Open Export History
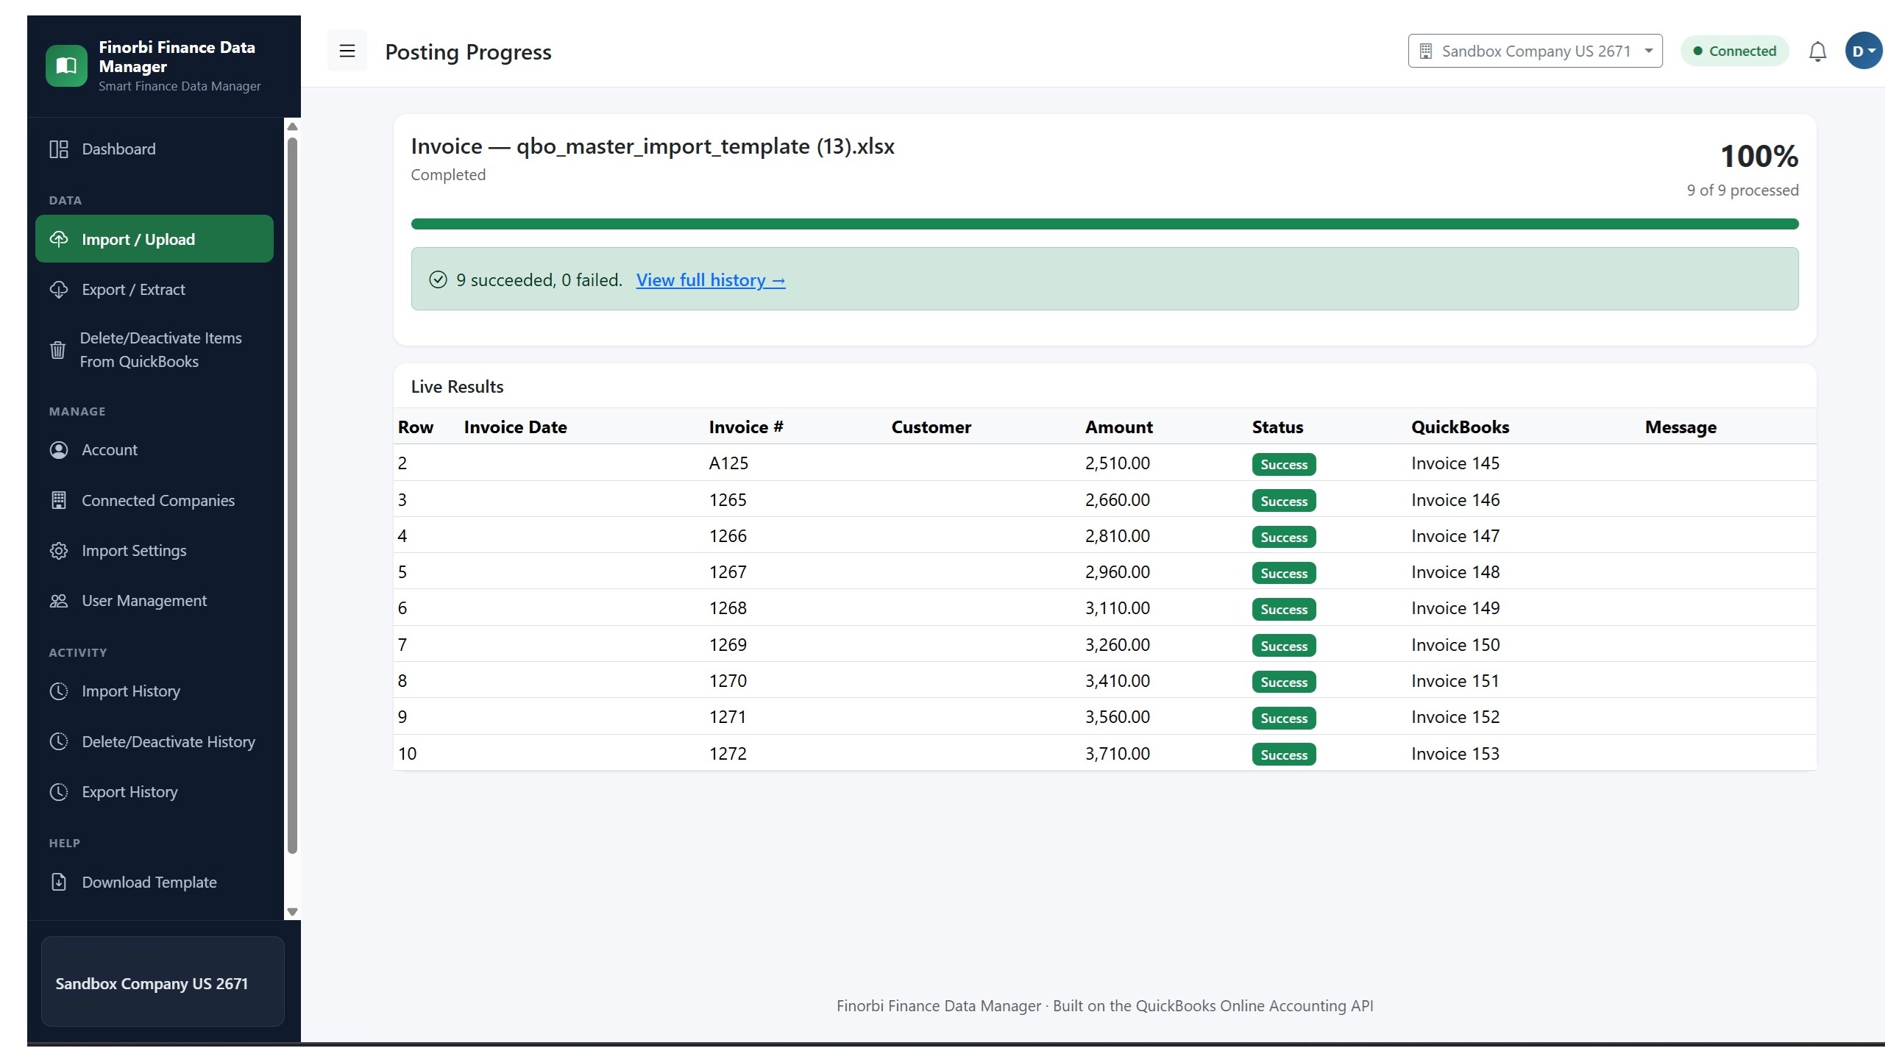The image size is (1885, 1062). pyautogui.click(x=155, y=792)
